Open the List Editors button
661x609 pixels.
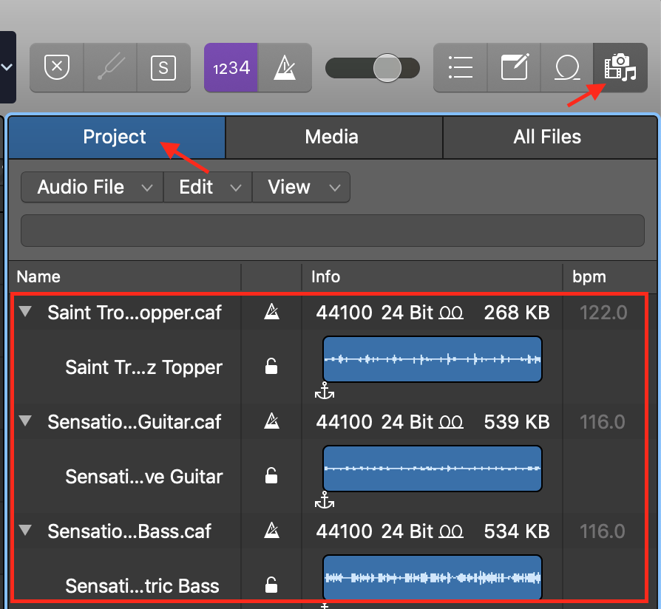point(461,67)
